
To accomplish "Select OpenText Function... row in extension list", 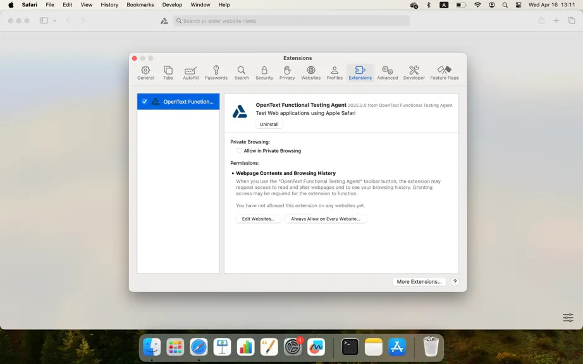I will pos(178,101).
